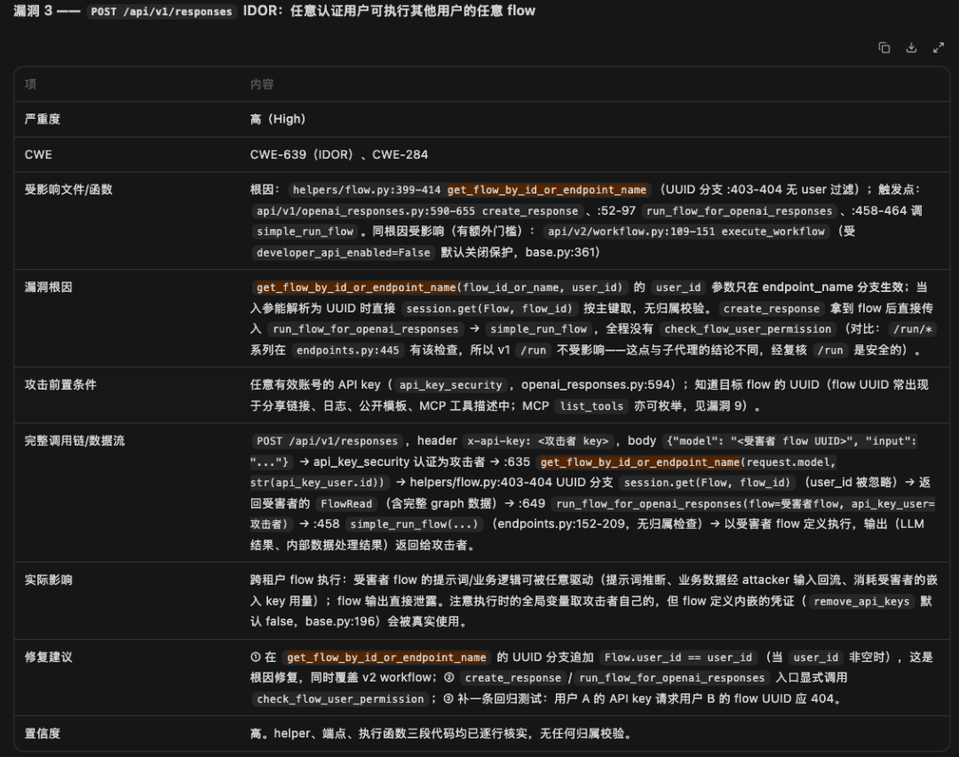Download the table using the download icon

click(x=911, y=48)
